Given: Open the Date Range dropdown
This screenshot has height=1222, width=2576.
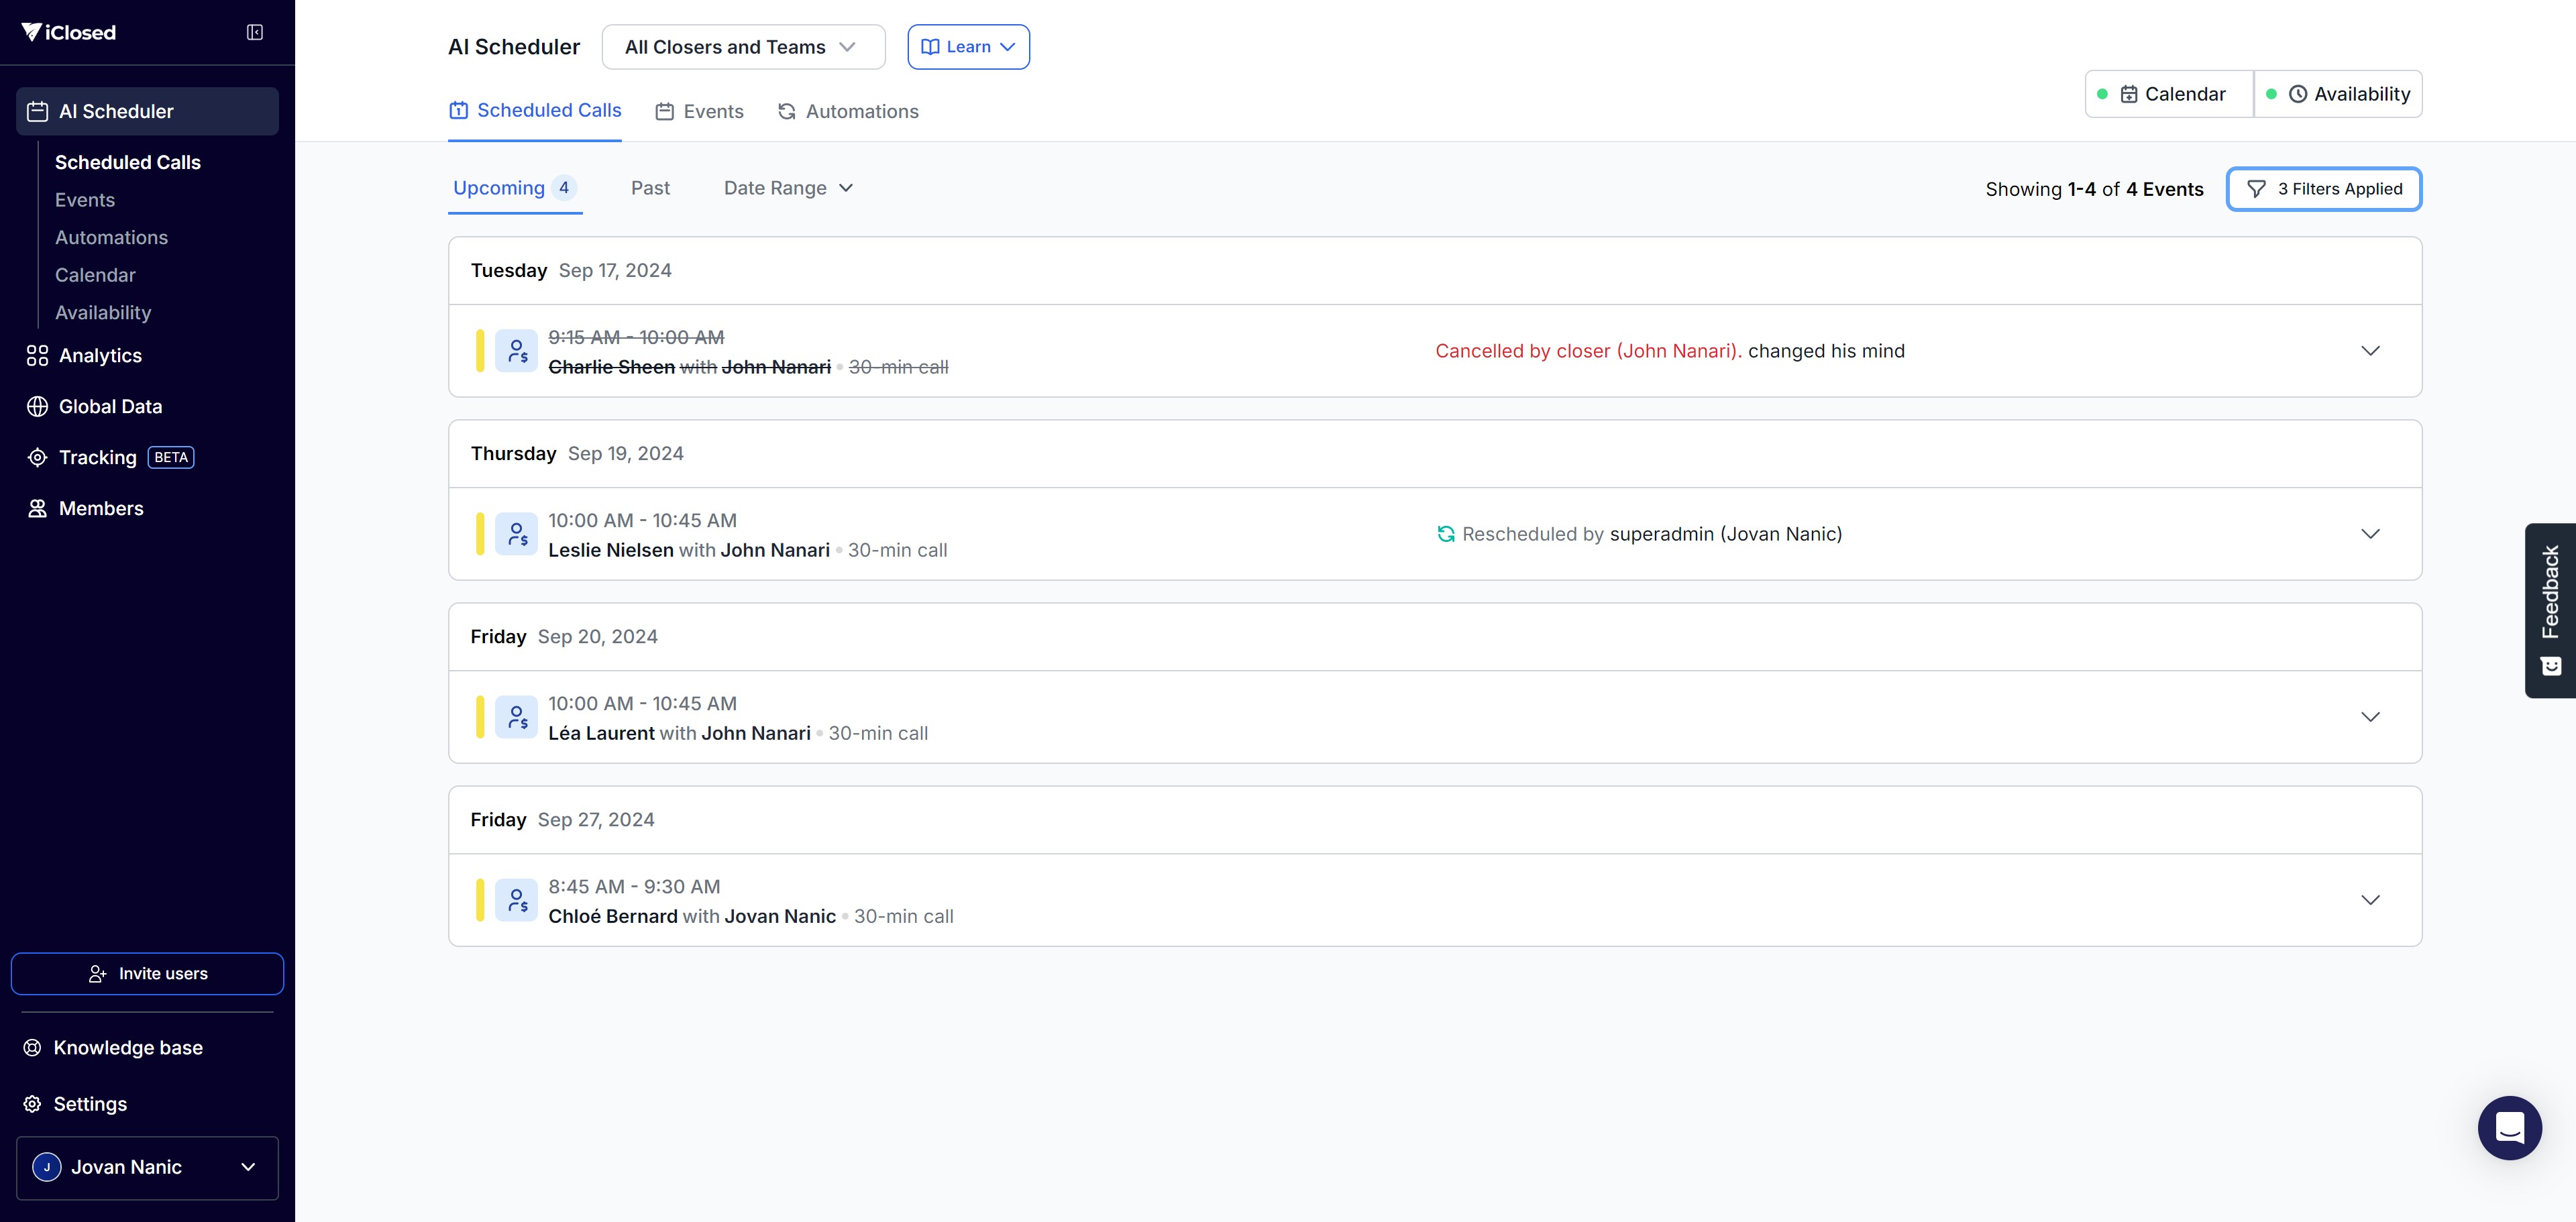Looking at the screenshot, I should point(788,188).
